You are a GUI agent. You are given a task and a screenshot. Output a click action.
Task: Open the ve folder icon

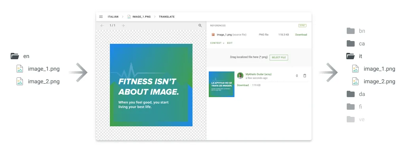tap(351, 119)
